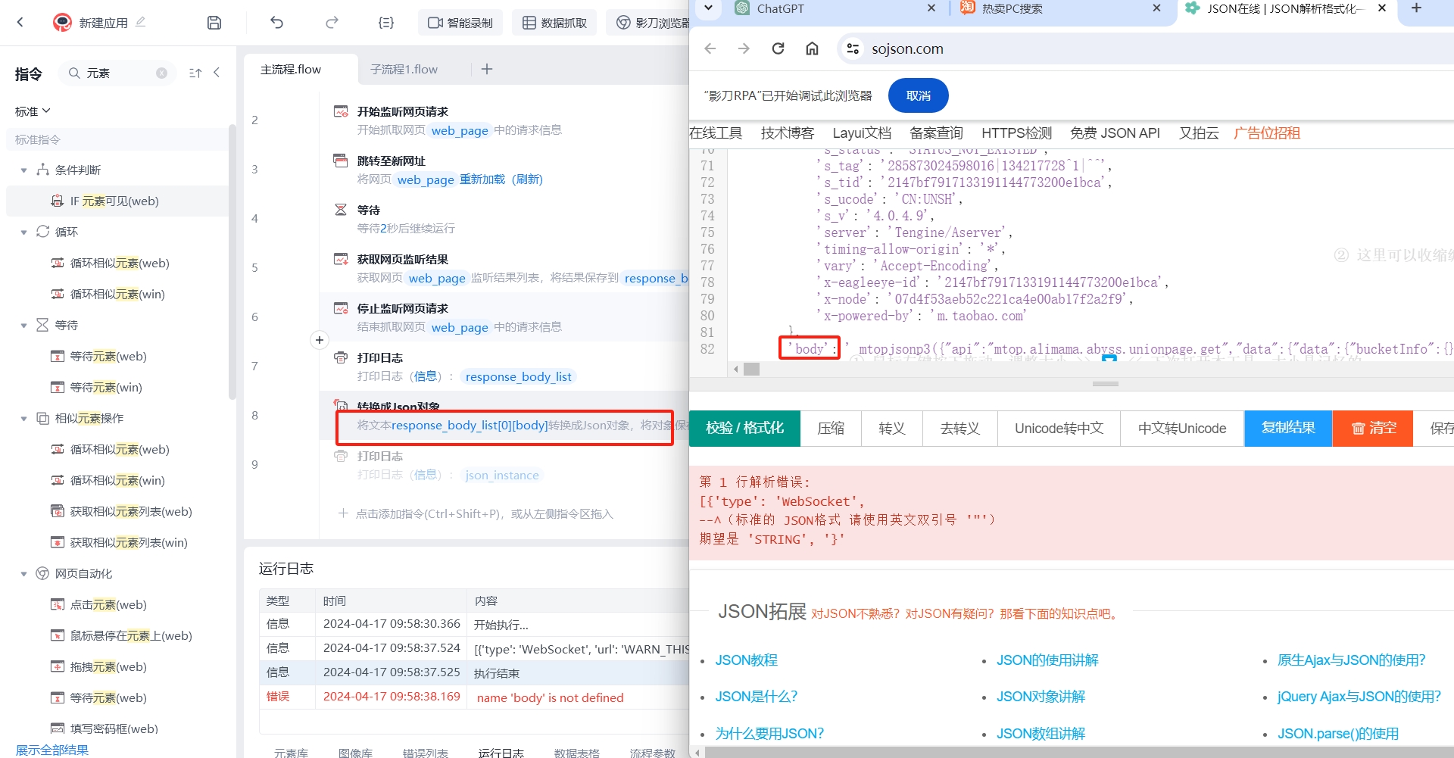Clear the search box with X icon

click(161, 73)
